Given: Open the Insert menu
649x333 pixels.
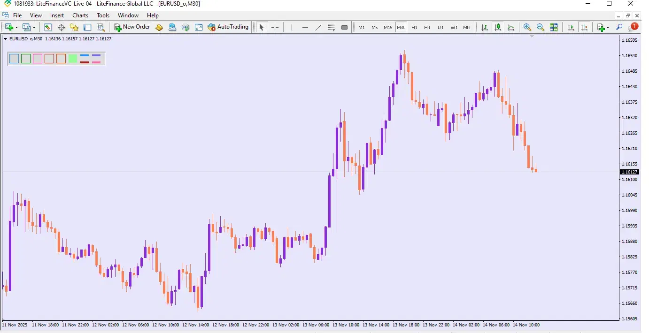Looking at the screenshot, I should click(x=57, y=15).
